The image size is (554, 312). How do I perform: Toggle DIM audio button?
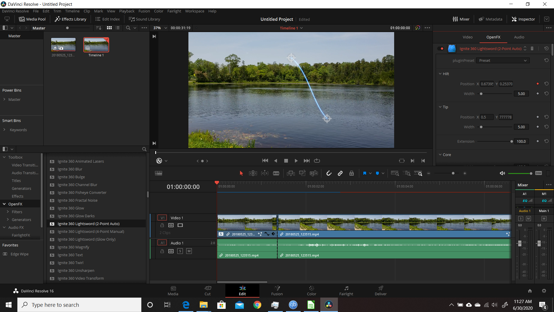tap(538, 173)
